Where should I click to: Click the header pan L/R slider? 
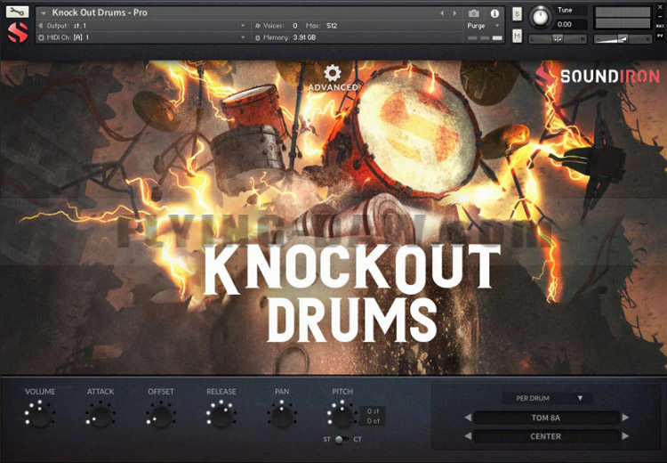pos(558,39)
